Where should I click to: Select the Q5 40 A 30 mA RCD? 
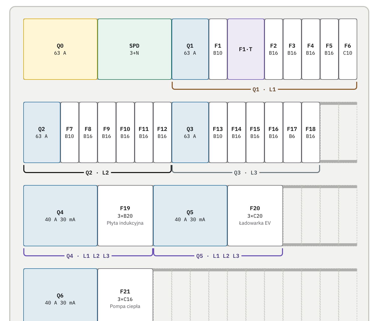tap(190, 216)
